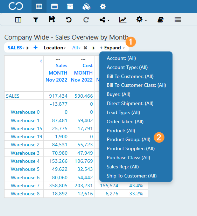This screenshot has width=197, height=216.
Task: Select Product Group: (All) from menu
Action: coord(128,139)
